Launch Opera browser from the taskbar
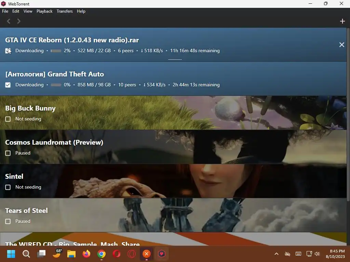 click(117, 254)
